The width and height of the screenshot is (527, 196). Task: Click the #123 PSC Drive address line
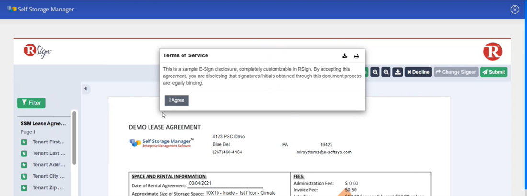point(229,137)
